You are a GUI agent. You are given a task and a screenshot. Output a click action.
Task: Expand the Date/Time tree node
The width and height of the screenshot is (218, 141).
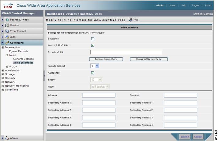[x=3, y=89]
